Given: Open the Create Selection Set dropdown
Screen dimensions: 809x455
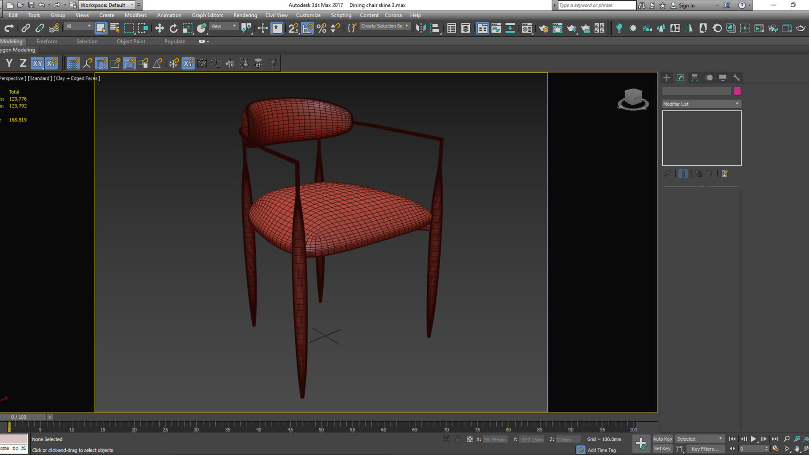Looking at the screenshot, I should [x=384, y=26].
